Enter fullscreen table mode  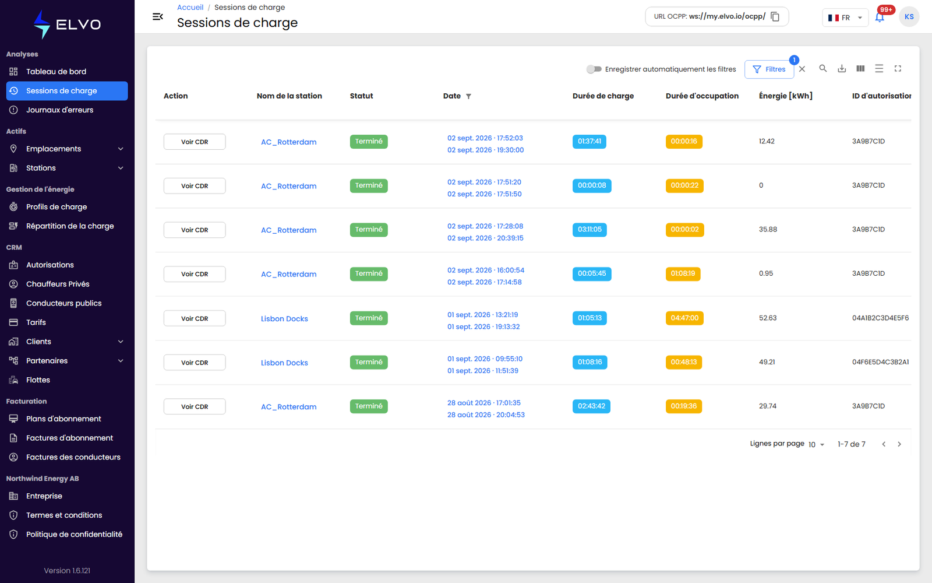point(898,69)
